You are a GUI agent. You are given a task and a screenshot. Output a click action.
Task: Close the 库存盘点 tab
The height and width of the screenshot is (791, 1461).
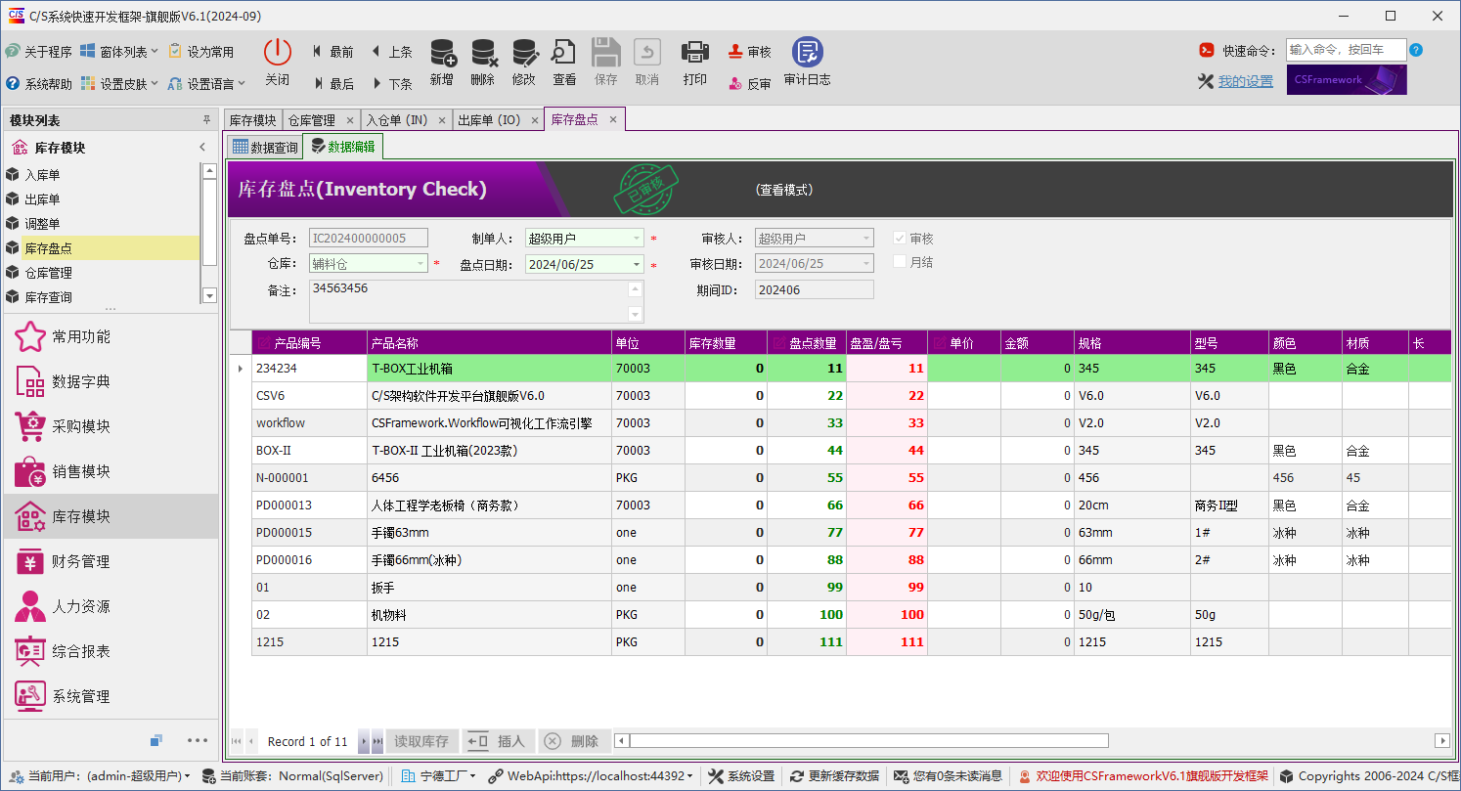[x=613, y=119]
